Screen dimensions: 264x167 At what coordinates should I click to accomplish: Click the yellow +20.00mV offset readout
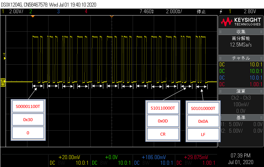(69, 157)
